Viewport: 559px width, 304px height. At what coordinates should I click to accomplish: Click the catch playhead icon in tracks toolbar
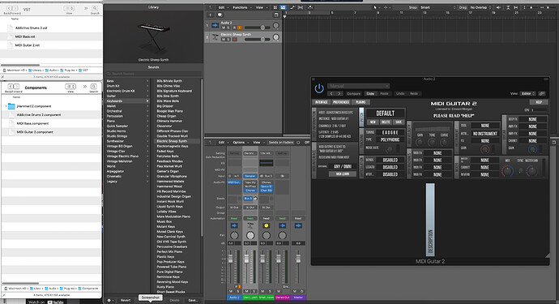click(310, 7)
